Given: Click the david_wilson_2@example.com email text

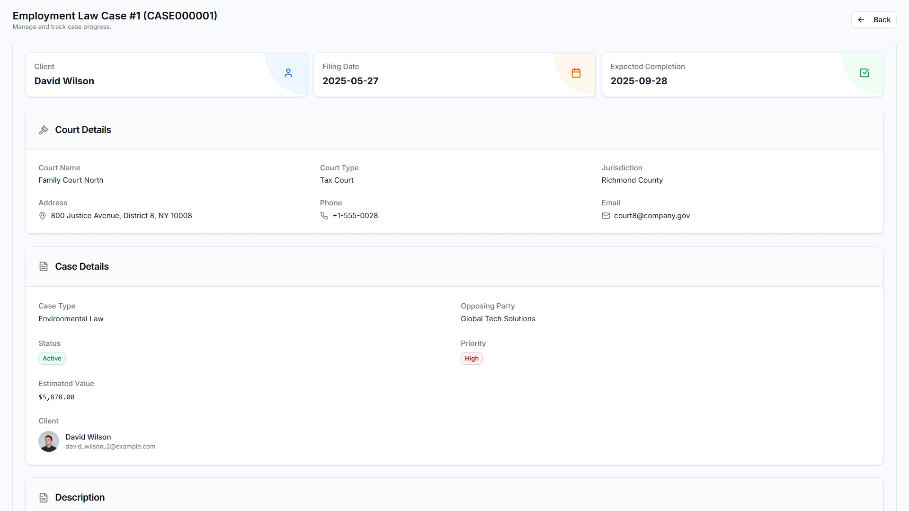Looking at the screenshot, I should 110,447.
